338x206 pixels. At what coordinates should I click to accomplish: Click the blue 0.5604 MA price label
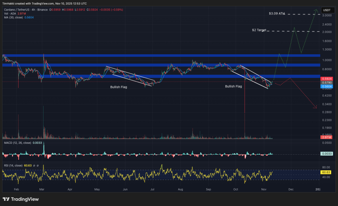pyautogui.click(x=326, y=86)
